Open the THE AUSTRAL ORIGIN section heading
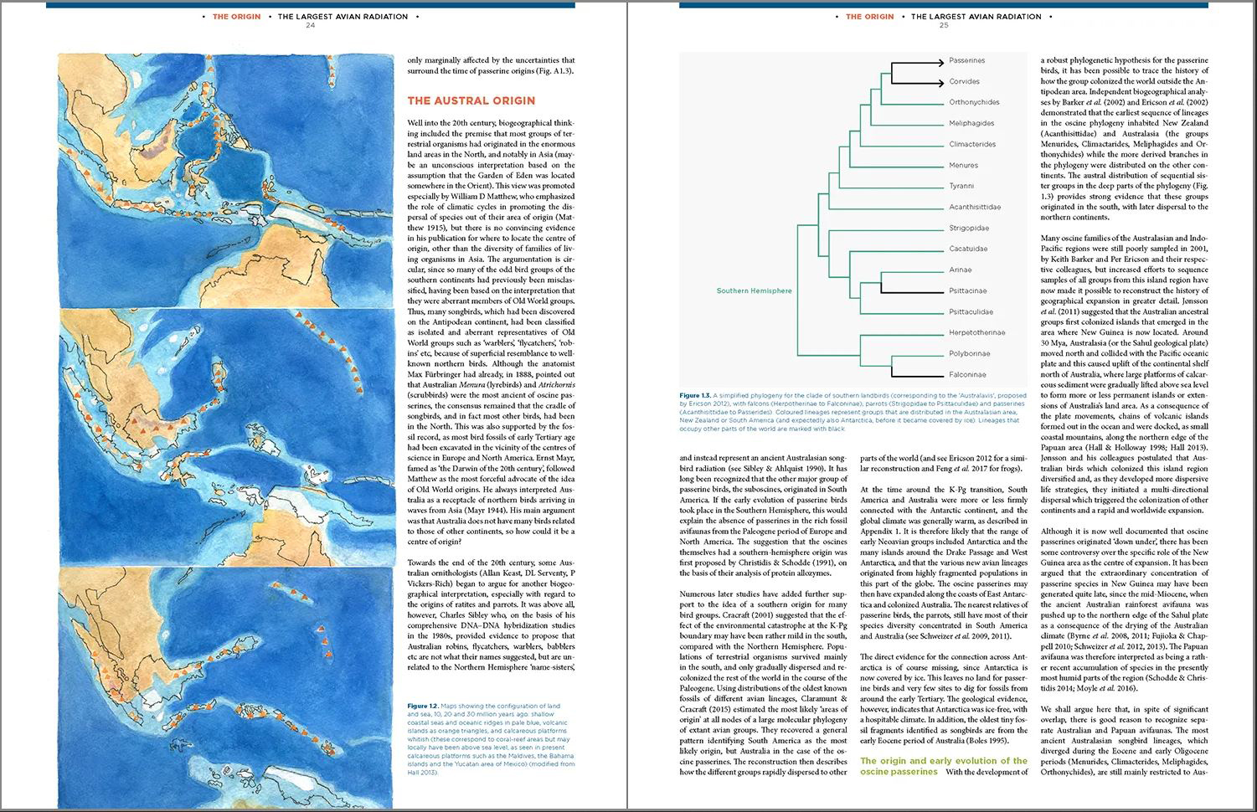Screen dimensions: 1257x812 click(471, 100)
